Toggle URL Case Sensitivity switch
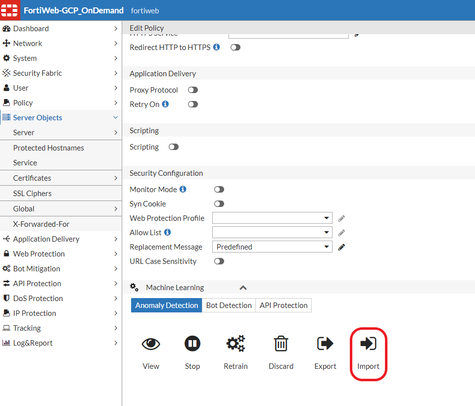Image resolution: width=475 pixels, height=406 pixels. [x=219, y=261]
